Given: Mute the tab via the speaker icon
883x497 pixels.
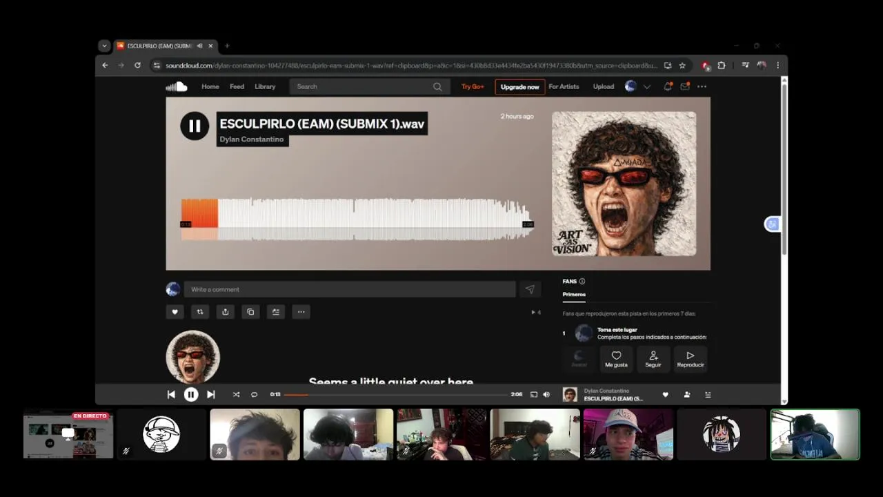Looking at the screenshot, I should 199,46.
